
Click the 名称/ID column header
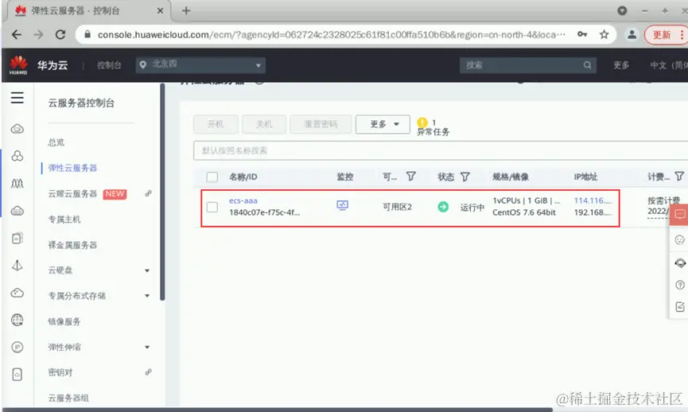pyautogui.click(x=243, y=177)
